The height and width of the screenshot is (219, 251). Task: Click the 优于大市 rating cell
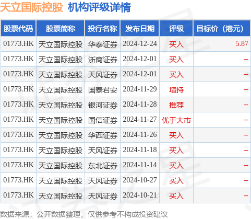click(x=176, y=120)
